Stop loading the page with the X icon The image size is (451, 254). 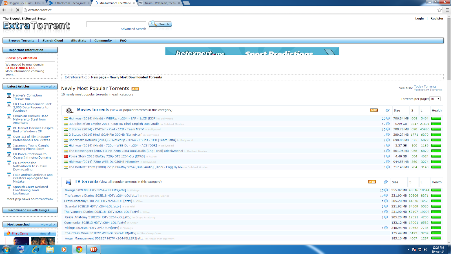(x=17, y=10)
